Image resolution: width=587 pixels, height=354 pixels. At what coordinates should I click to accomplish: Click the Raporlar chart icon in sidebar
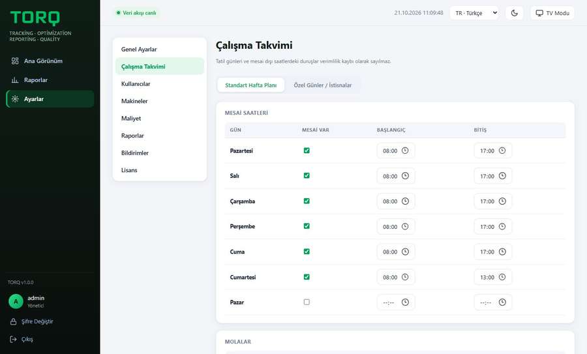click(x=15, y=80)
